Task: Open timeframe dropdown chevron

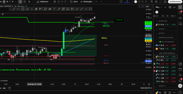Action: click(x=16, y=2)
